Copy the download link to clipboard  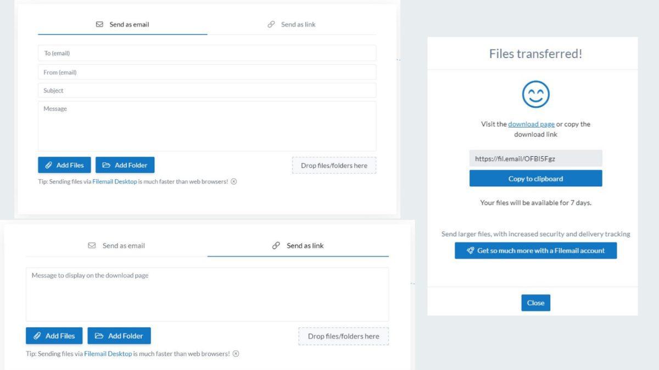(x=535, y=179)
